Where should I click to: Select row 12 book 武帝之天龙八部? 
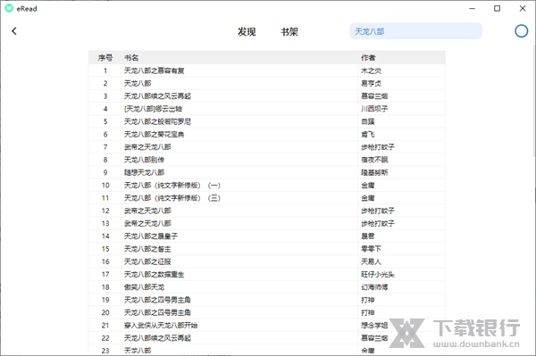(147, 211)
